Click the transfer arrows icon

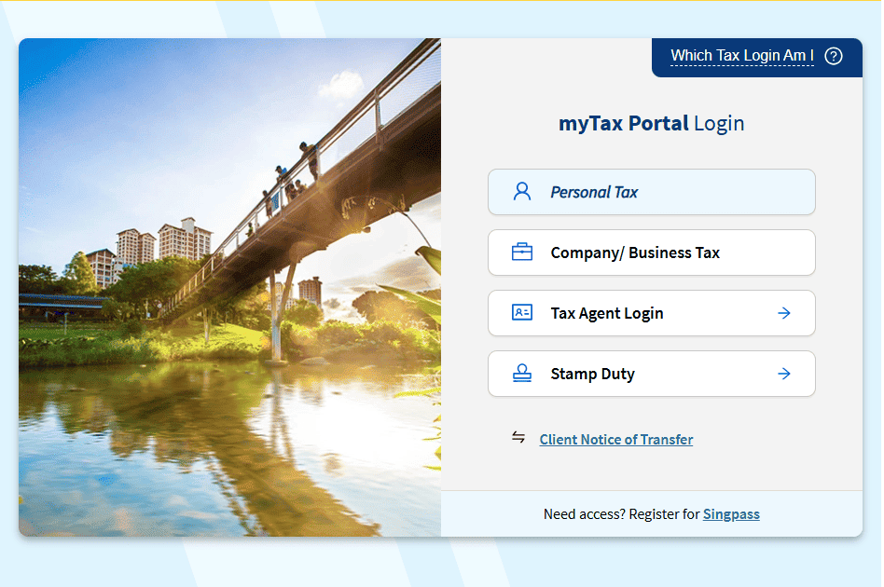[518, 438]
